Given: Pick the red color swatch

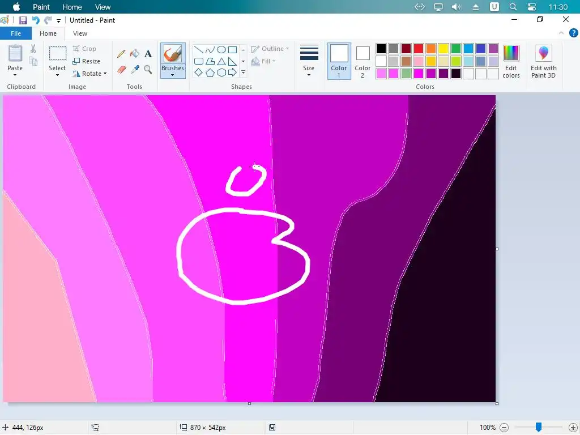Looking at the screenshot, I should pyautogui.click(x=419, y=49).
